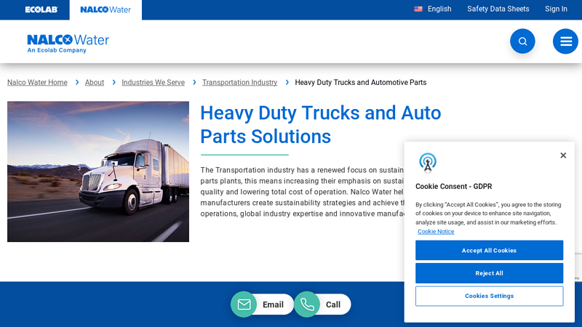Open the Cookie Notice link
Viewport: 582px width, 327px height.
(x=436, y=231)
